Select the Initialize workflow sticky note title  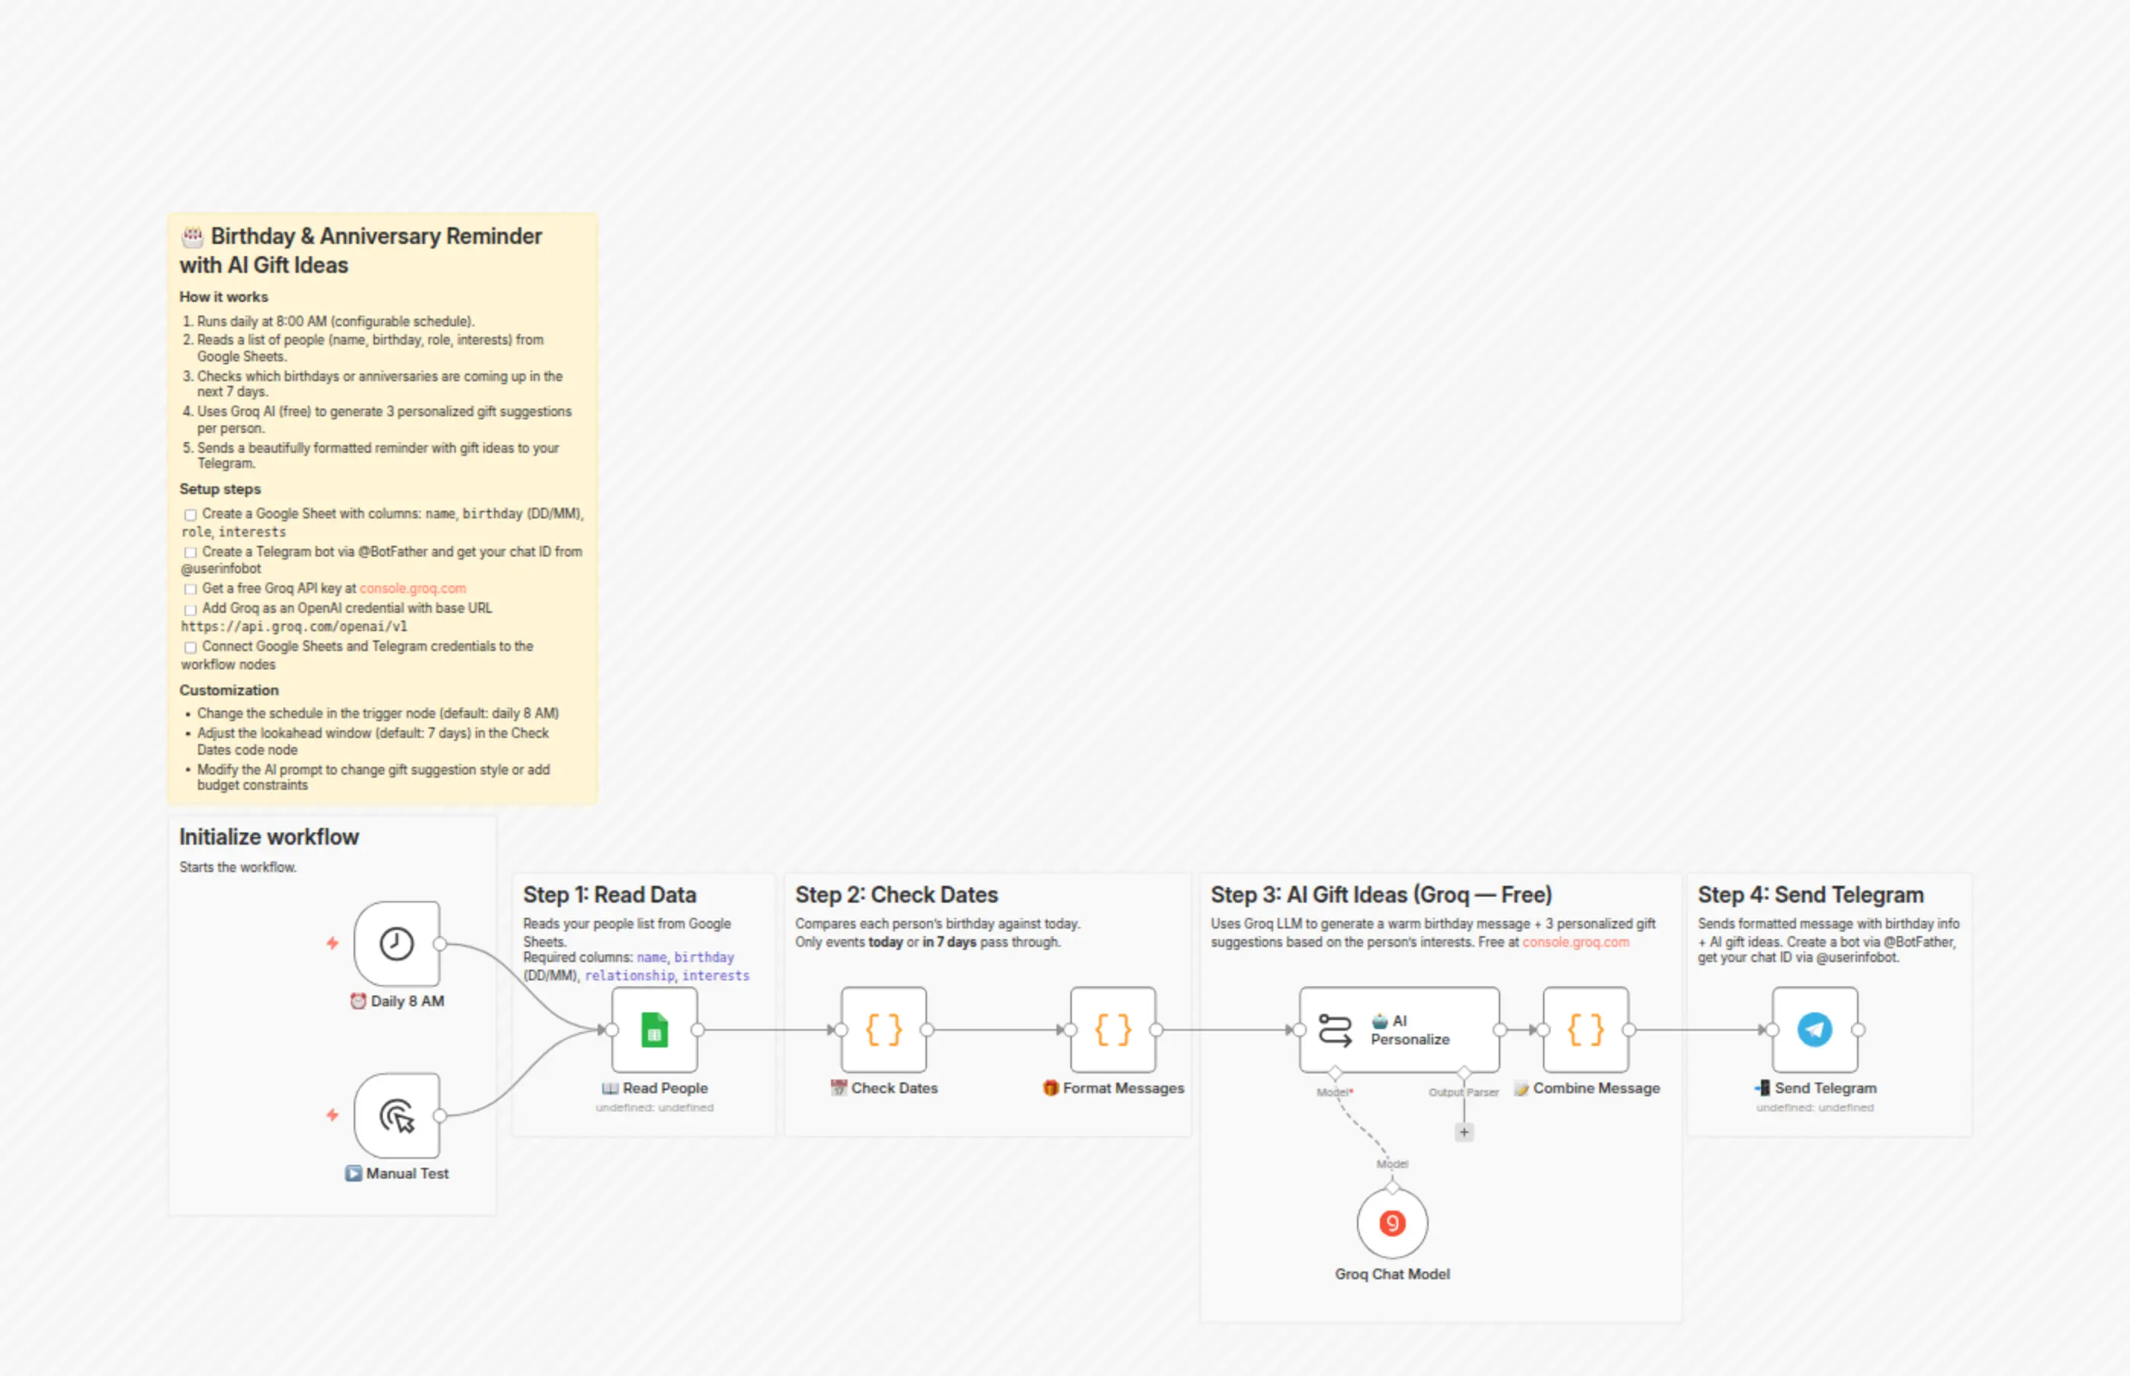[269, 837]
